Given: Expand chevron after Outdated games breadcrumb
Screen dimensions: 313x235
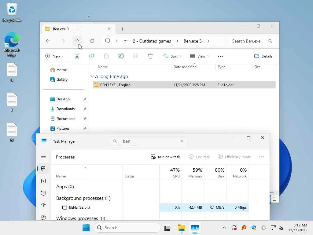Looking at the screenshot, I should point(177,41).
